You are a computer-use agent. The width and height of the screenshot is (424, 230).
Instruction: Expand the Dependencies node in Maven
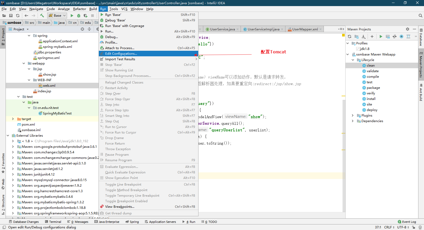point(353,121)
